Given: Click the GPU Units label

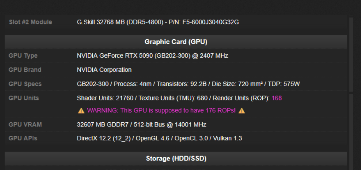Looking at the screenshot, I should click(24, 98).
